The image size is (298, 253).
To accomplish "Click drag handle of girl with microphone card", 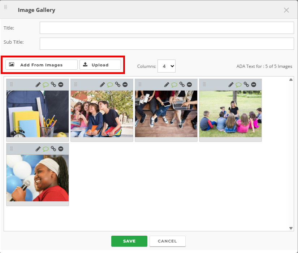I will pos(12,149).
